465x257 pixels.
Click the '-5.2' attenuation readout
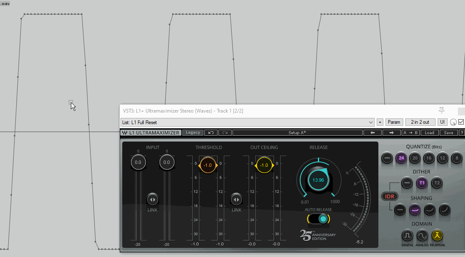pos(359,242)
